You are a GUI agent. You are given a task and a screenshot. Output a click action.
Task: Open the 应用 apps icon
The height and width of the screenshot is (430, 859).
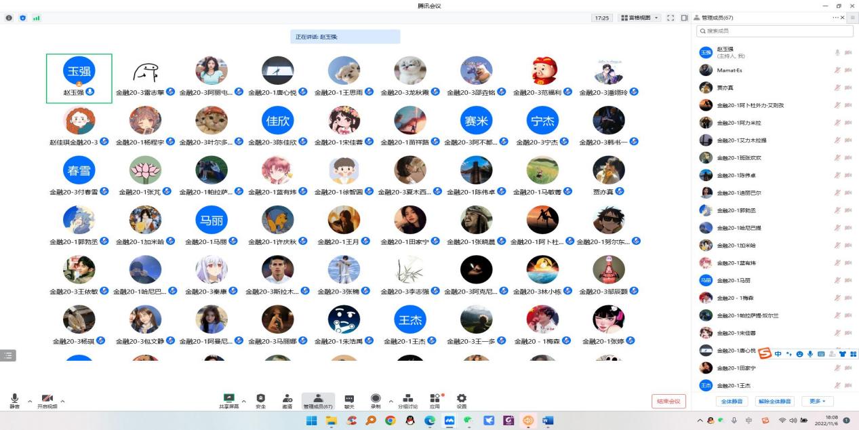click(435, 400)
